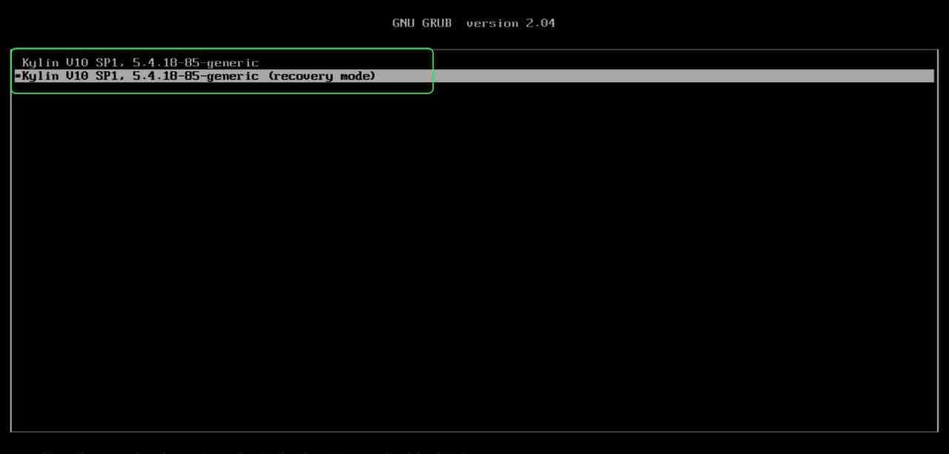Click the asterisk selection marker beside recovery entry

tap(17, 76)
